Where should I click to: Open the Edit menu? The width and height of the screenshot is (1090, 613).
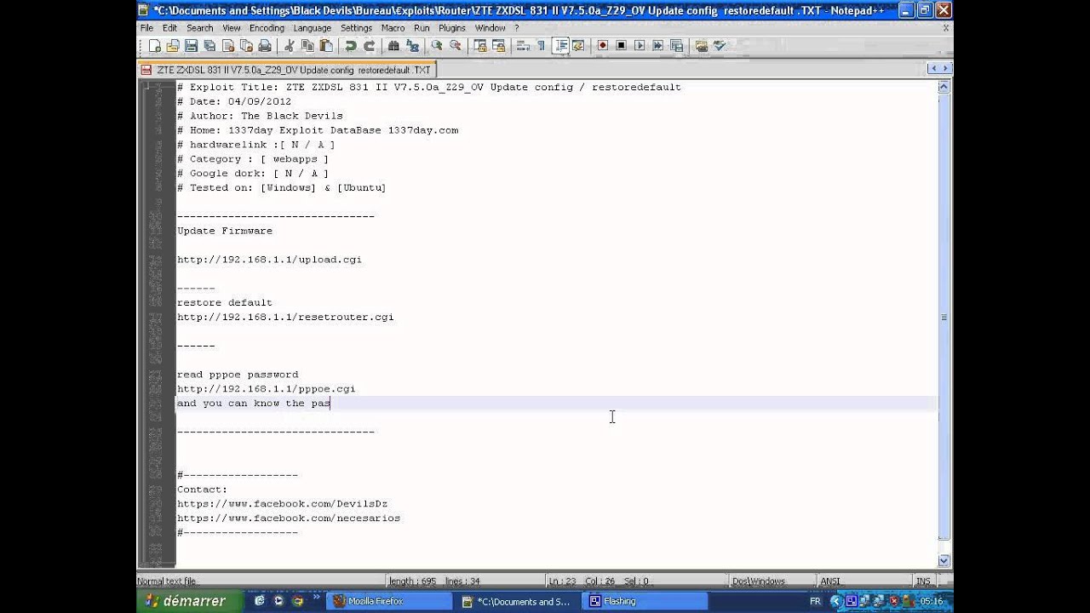tap(169, 28)
